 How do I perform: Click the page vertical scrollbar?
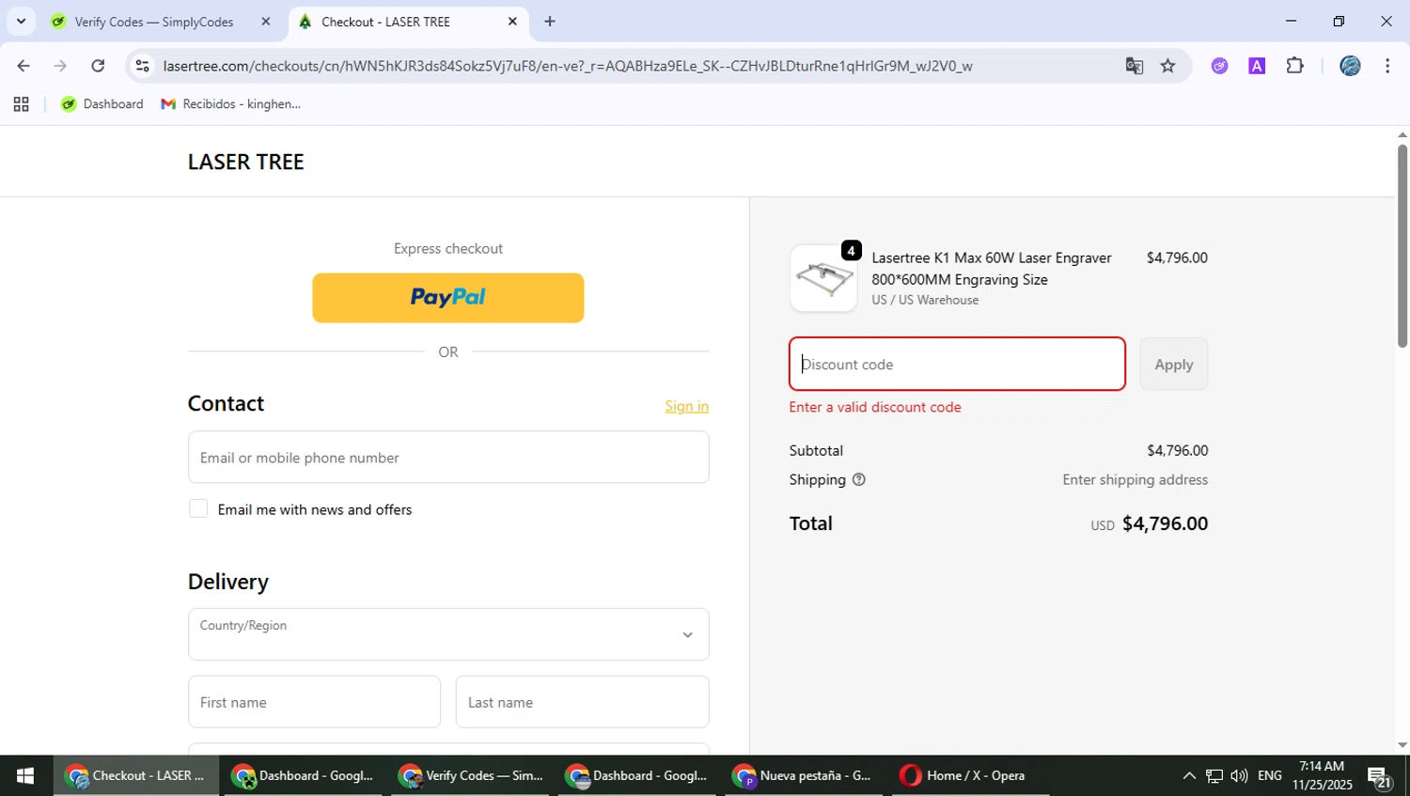click(x=1402, y=244)
